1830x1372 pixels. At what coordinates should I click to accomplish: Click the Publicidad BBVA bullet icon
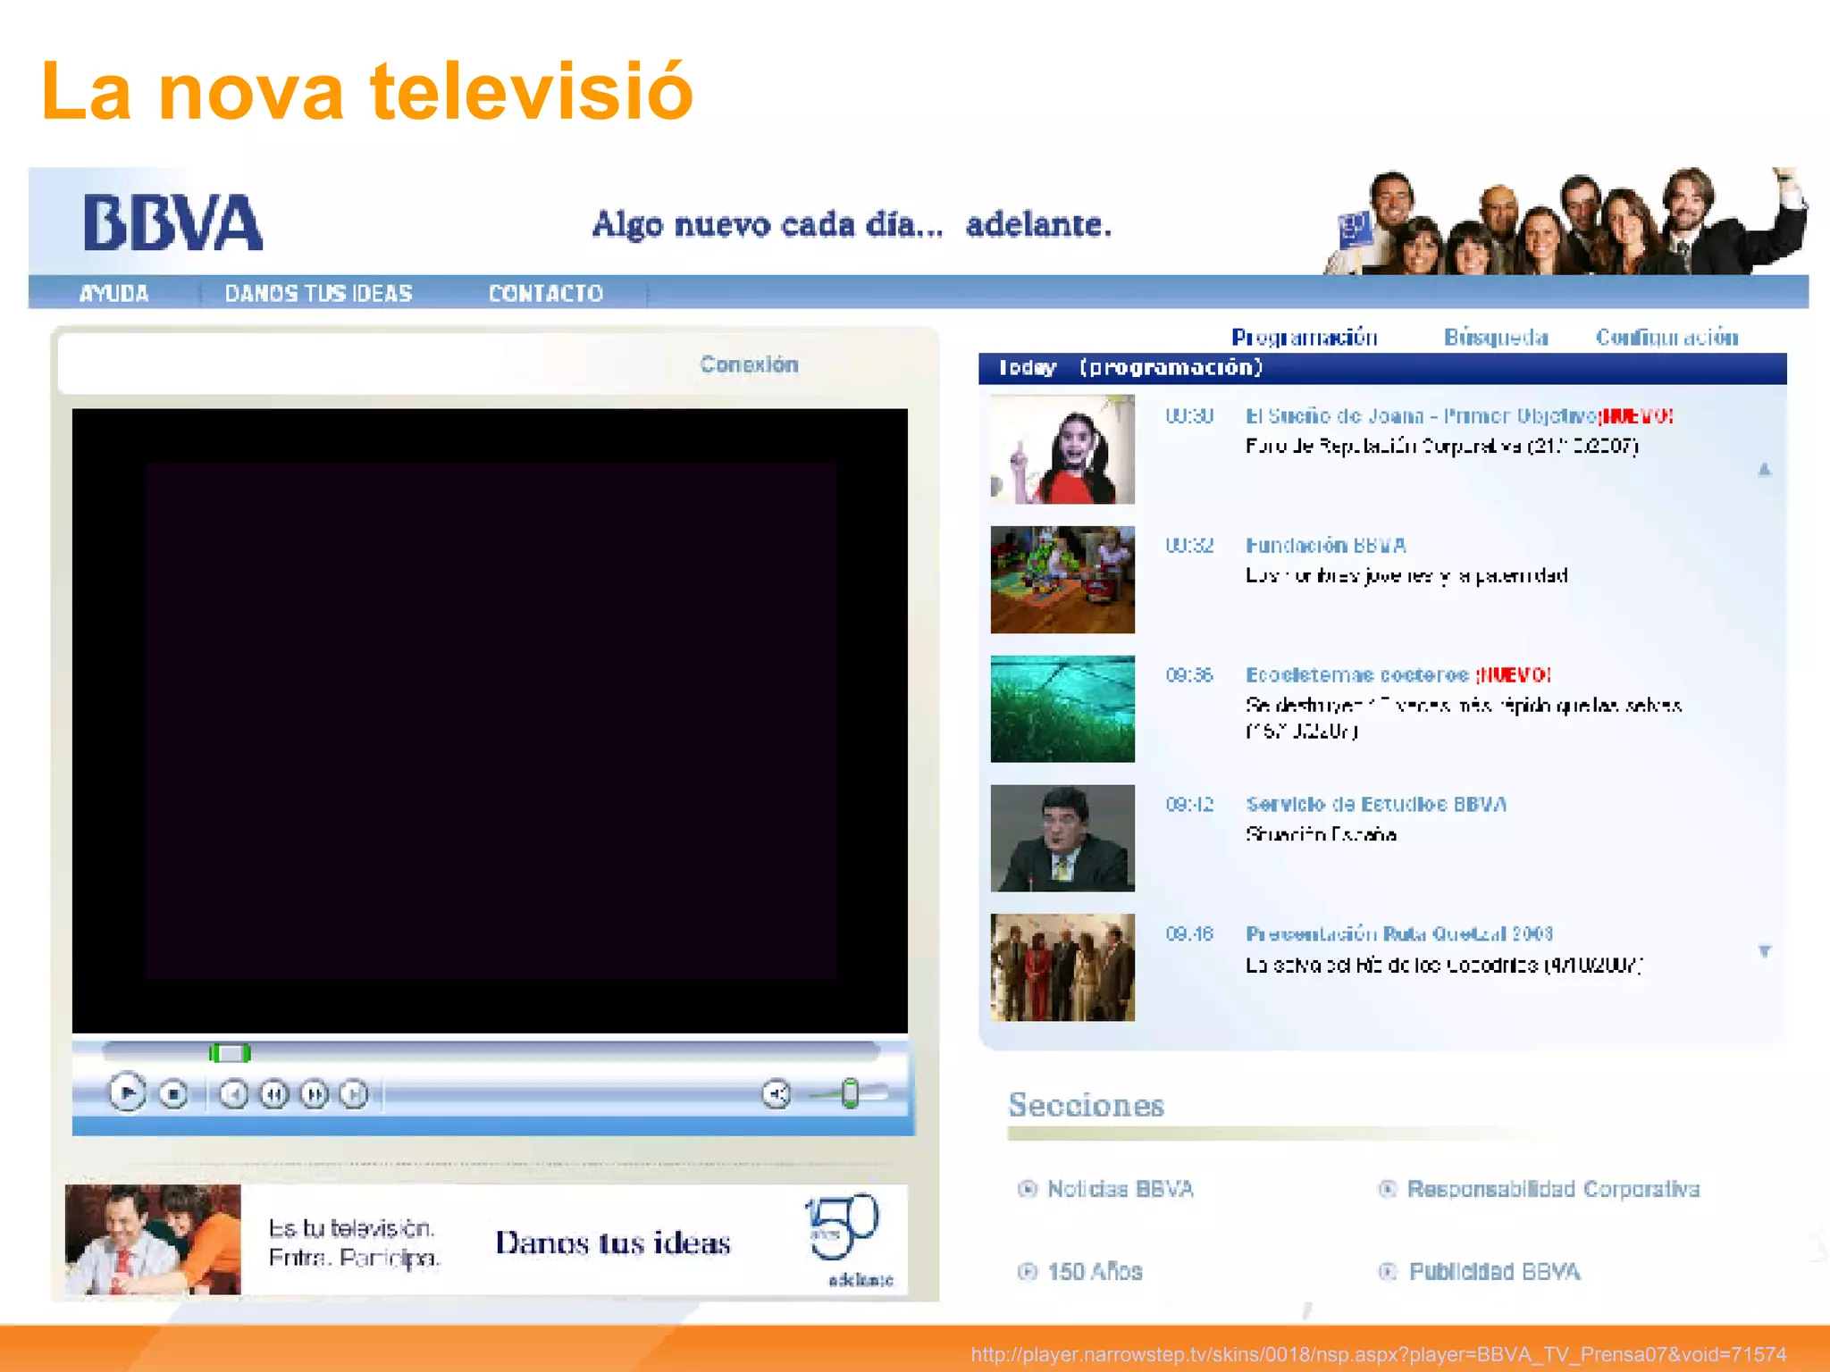pyautogui.click(x=1388, y=1271)
